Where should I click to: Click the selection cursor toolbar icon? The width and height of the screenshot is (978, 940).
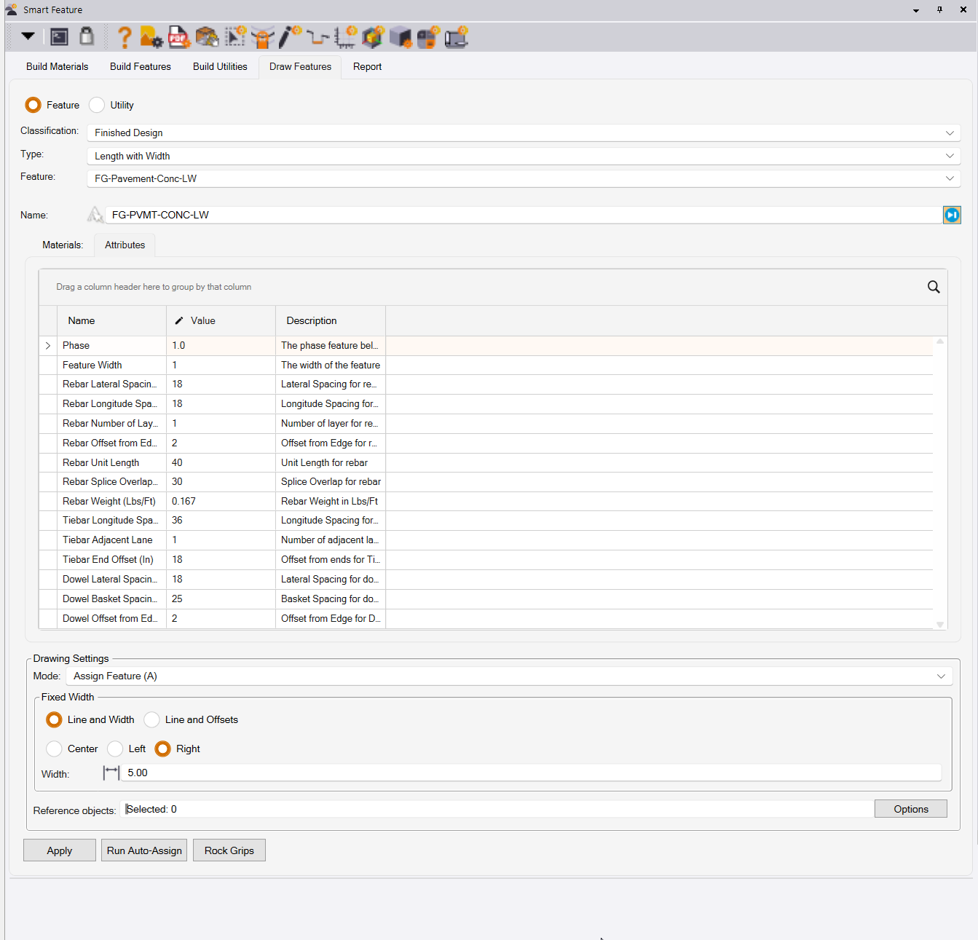(x=235, y=37)
